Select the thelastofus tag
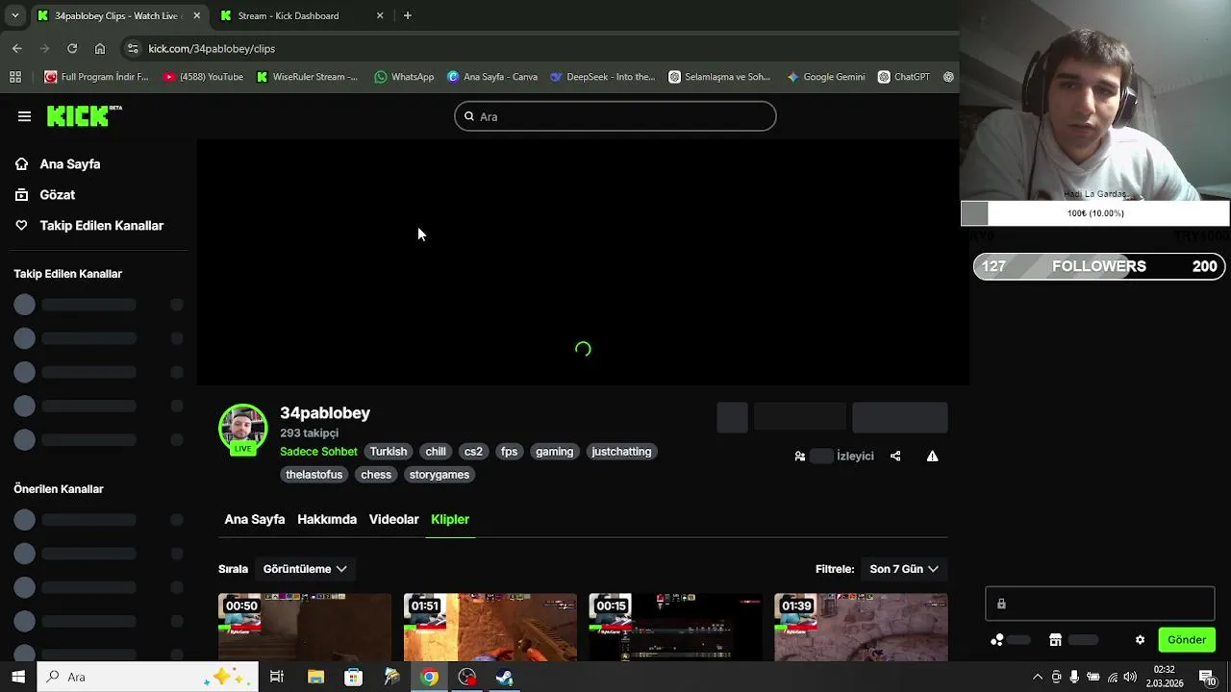1231x692 pixels. (x=314, y=475)
